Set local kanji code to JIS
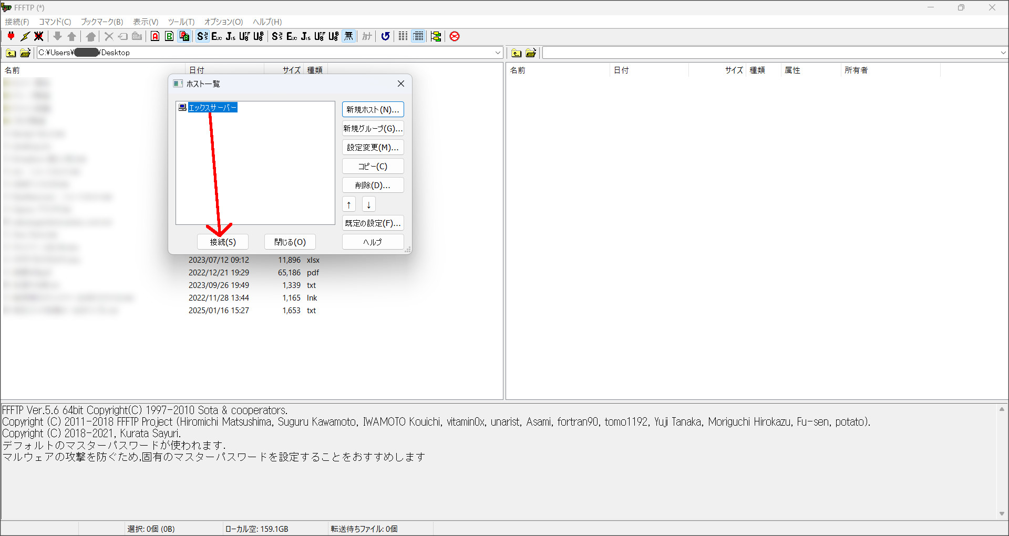The width and height of the screenshot is (1009, 536). [x=306, y=36]
